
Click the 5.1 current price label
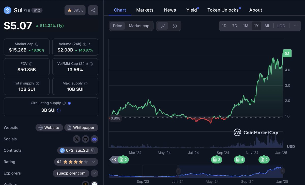point(287,53)
